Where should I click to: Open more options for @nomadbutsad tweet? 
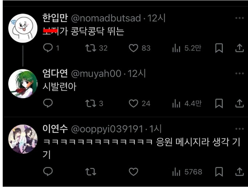(240, 18)
